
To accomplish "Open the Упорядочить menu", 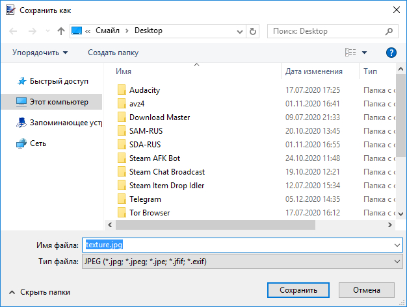I will 38,53.
